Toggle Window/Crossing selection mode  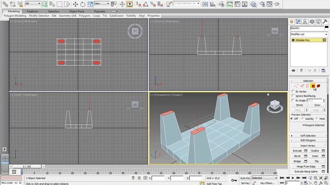click(x=67, y=4)
